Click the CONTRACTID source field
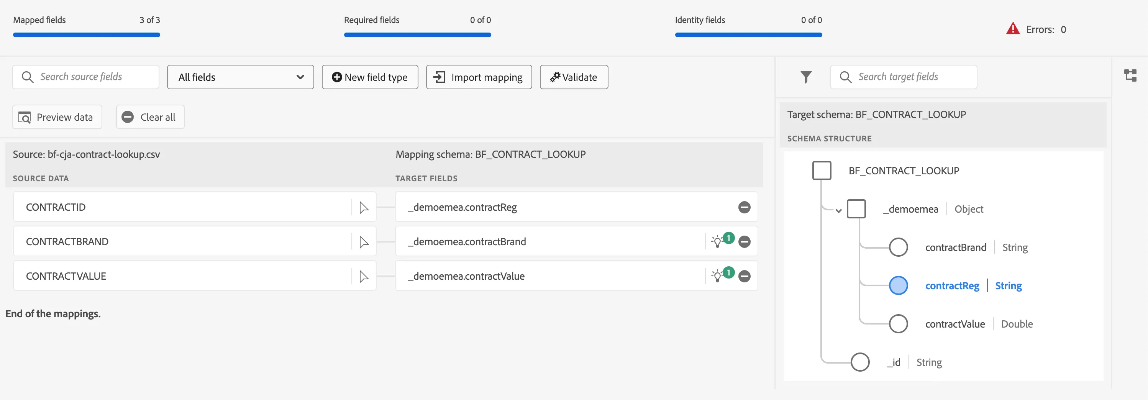Screen dimensions: 1148x400 (x=195, y=207)
